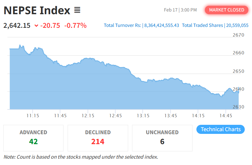This screenshot has width=252, height=165.
Task: Open the hamburger menu beside NEPSE Index
Action: point(77,10)
